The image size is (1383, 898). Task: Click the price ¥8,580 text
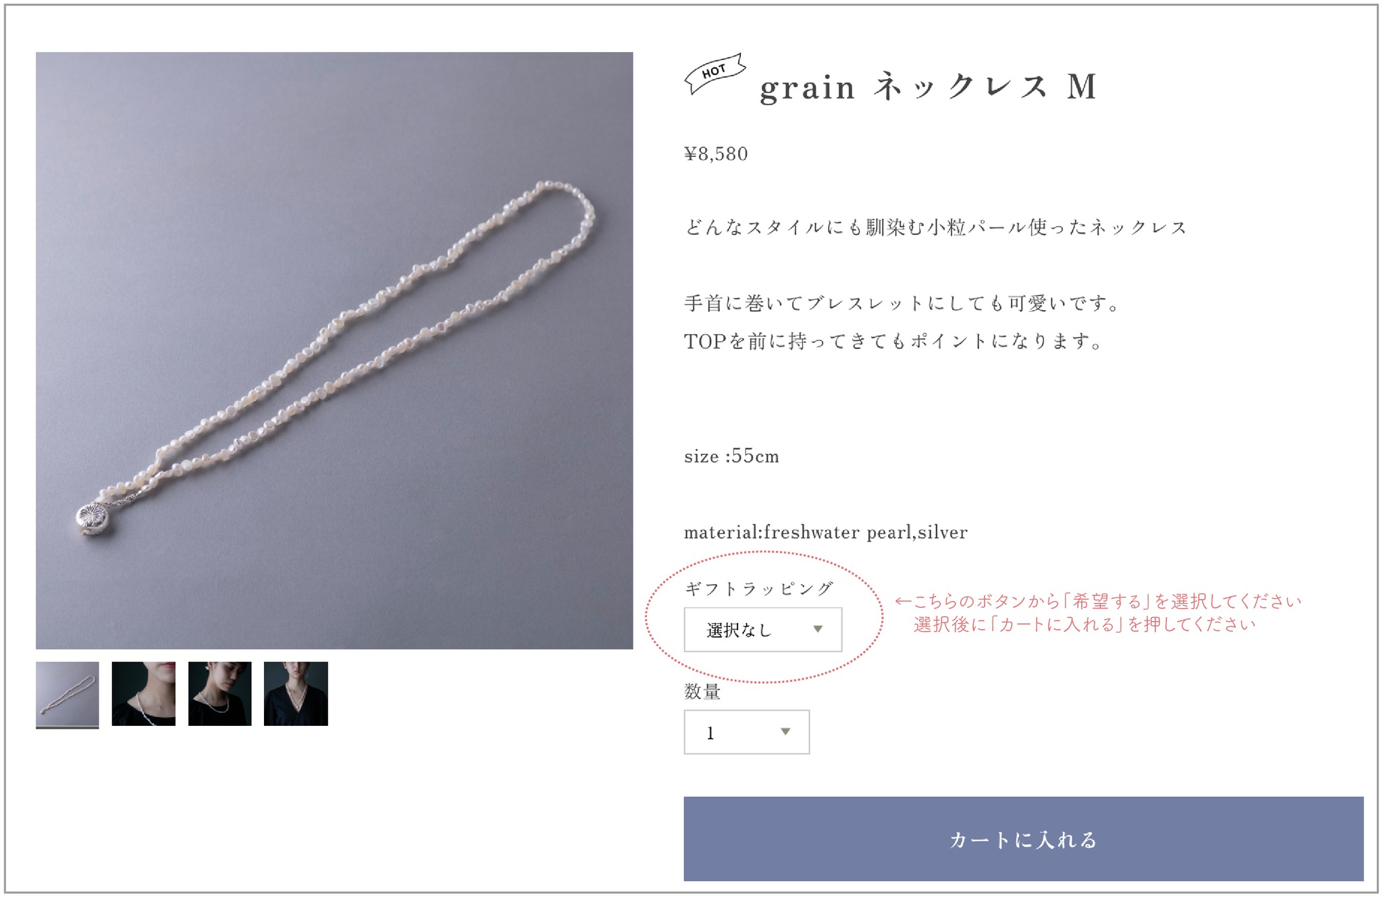click(x=716, y=154)
